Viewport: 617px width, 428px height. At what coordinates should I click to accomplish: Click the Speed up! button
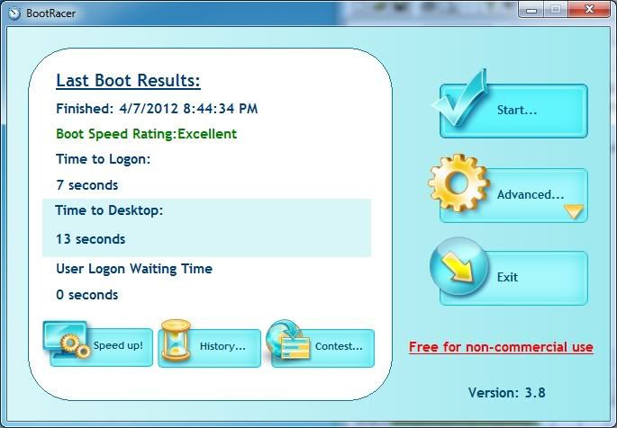pyautogui.click(x=101, y=347)
